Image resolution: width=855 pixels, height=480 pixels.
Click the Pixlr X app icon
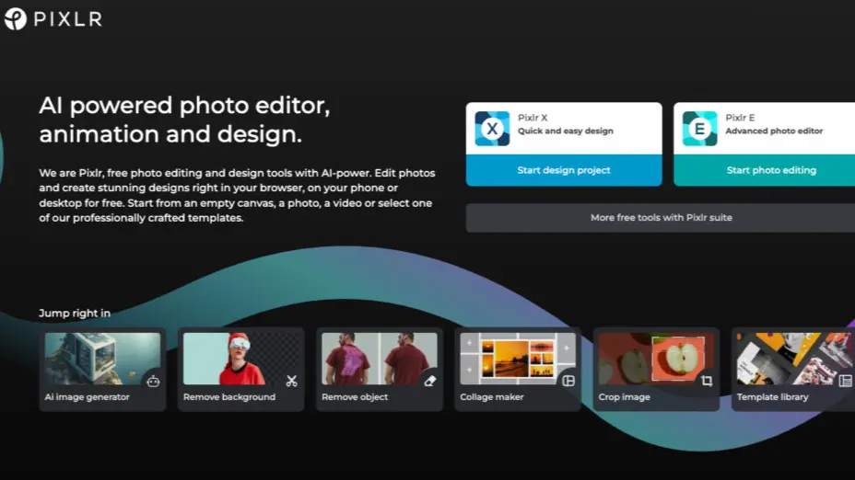click(492, 129)
